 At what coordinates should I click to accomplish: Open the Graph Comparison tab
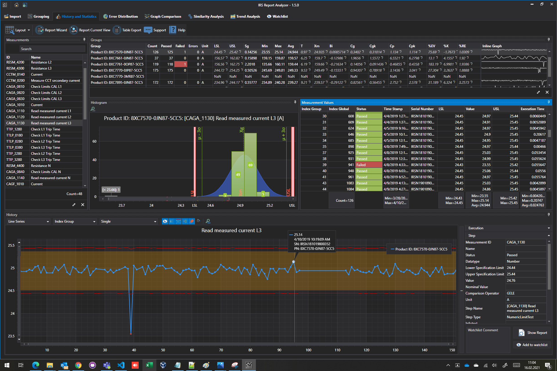[x=163, y=17]
